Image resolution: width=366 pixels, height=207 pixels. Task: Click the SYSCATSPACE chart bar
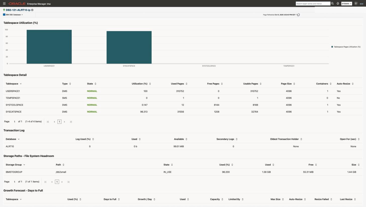pos(129,48)
